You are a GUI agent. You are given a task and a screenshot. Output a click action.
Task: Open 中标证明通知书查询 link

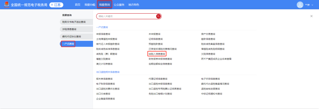coord(211,94)
